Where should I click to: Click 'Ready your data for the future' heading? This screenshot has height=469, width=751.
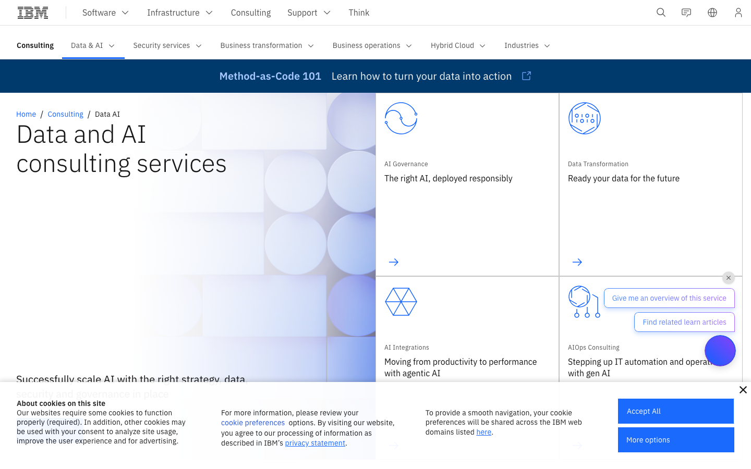pos(624,178)
